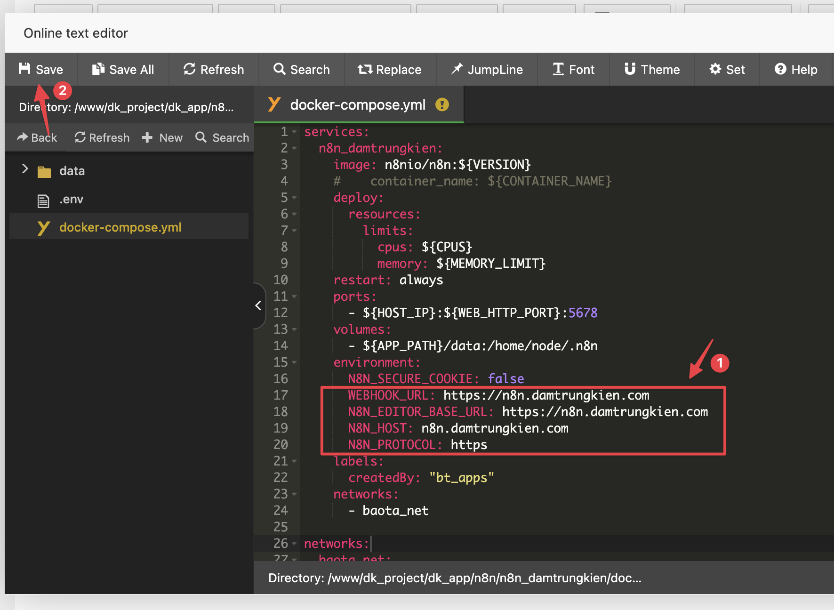
Task: Fold line 11 ports block
Action: pyautogui.click(x=294, y=297)
